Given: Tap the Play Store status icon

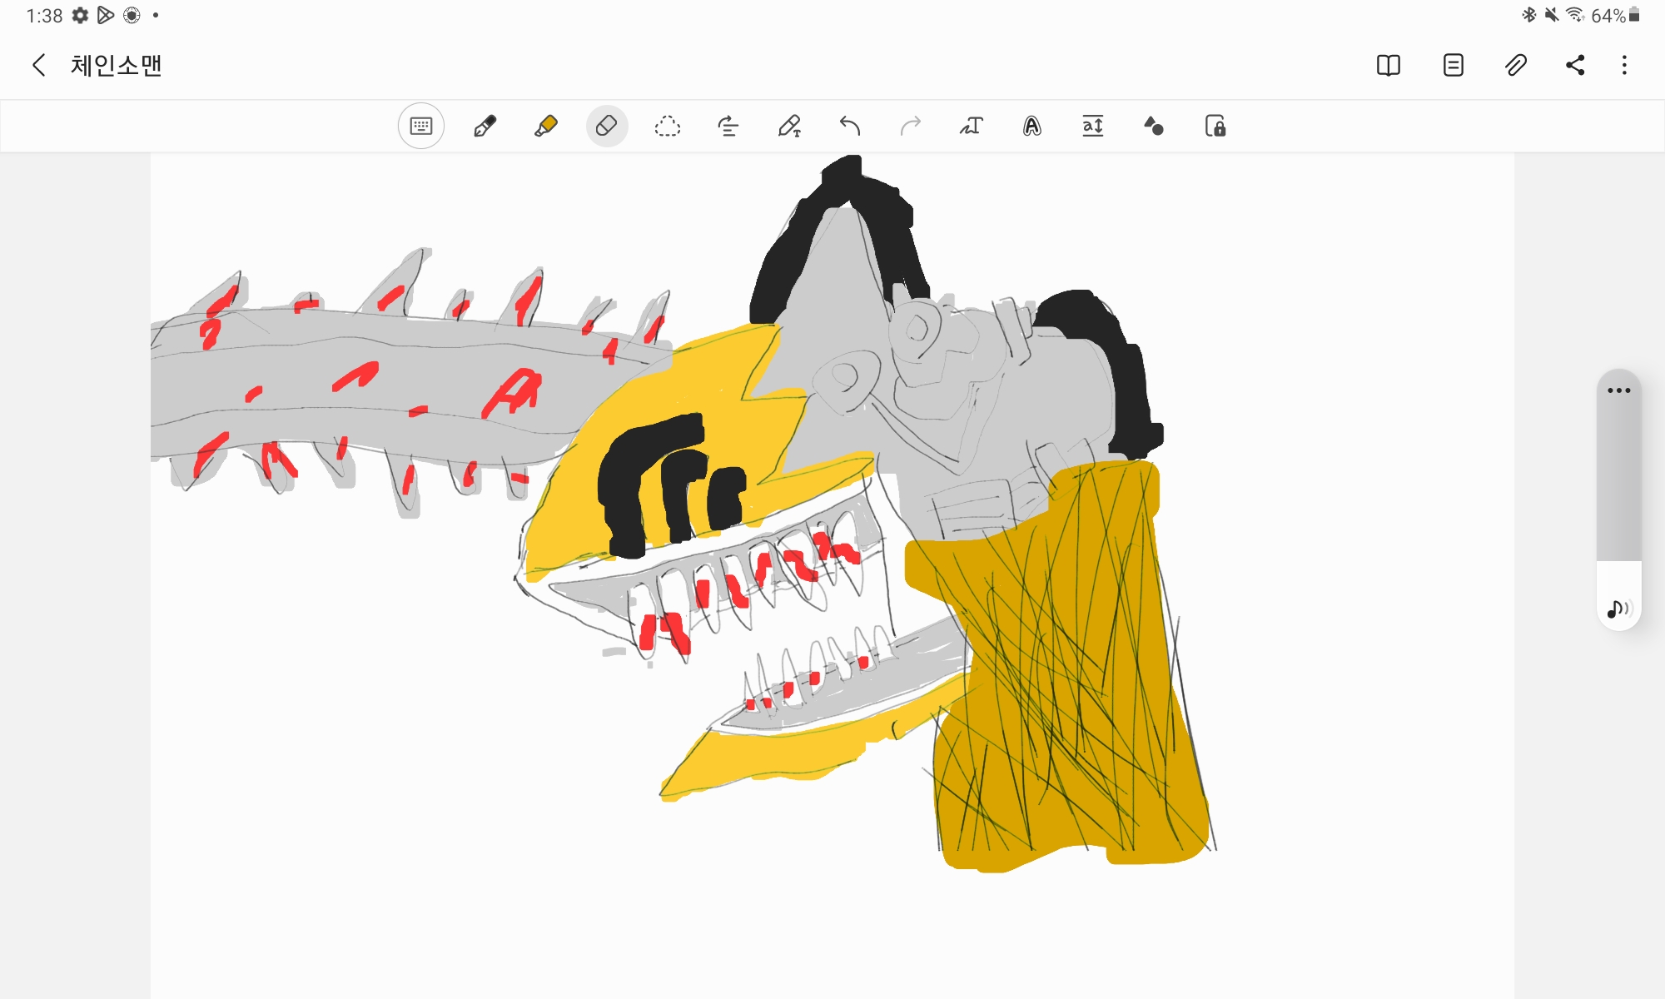Looking at the screenshot, I should click(106, 15).
